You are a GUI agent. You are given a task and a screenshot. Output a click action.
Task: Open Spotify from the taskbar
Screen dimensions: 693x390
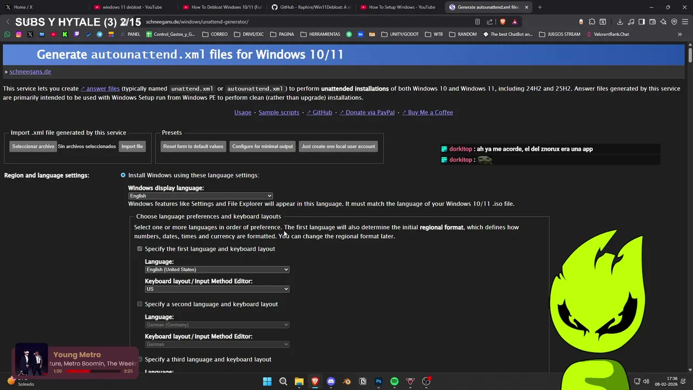point(395,381)
